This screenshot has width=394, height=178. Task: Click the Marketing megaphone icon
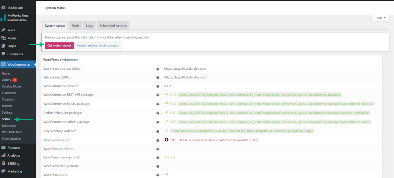point(3,171)
